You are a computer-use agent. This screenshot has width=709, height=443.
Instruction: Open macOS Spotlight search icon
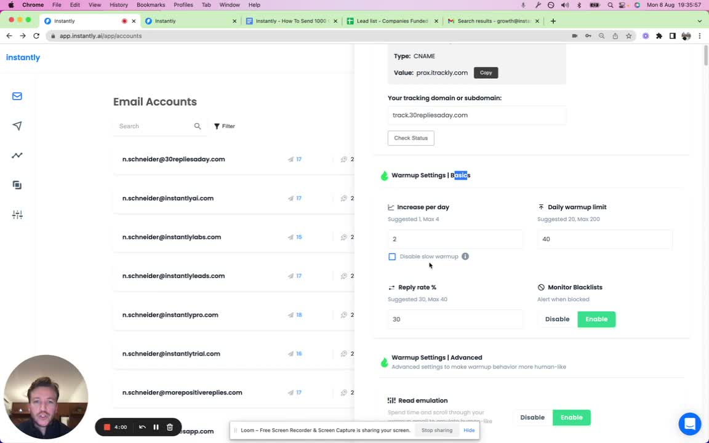point(610,5)
